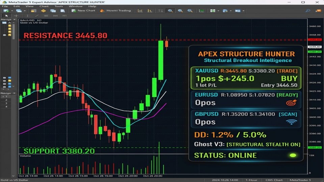Click the green line chart indicator icon
The height and width of the screenshot is (182, 324).
point(201,11)
